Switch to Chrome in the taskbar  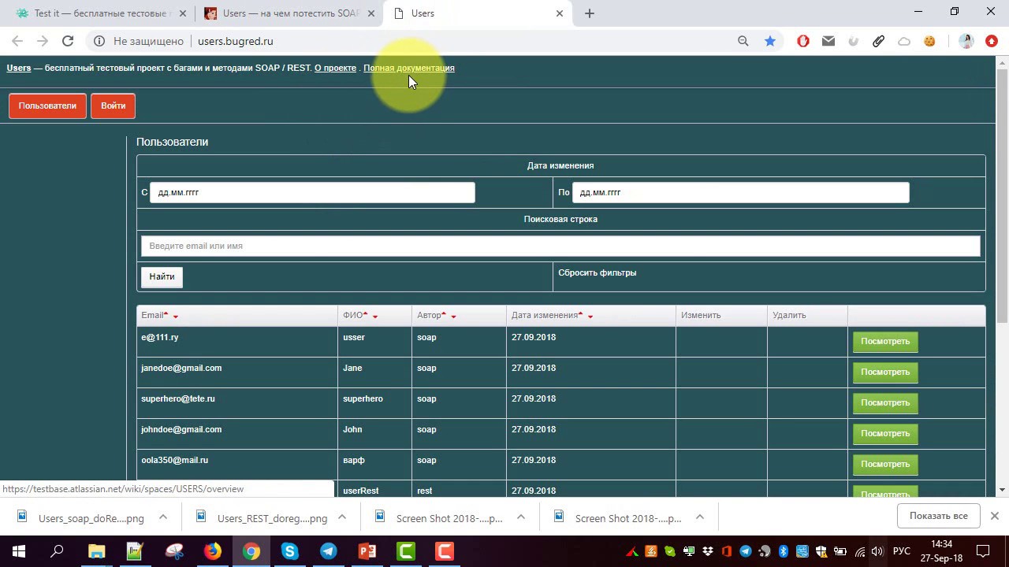pyautogui.click(x=251, y=551)
